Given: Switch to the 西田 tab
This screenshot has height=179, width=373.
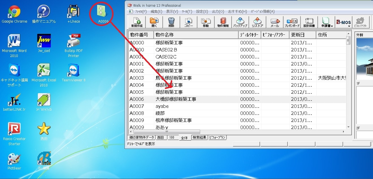Looking at the screenshot, I should (161, 137).
